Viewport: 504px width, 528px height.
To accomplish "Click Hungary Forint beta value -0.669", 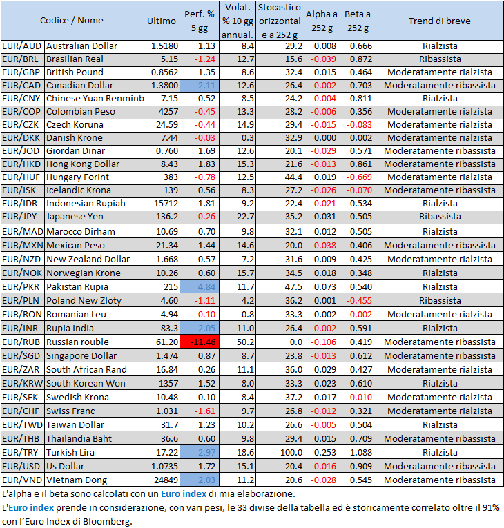I will click(358, 177).
